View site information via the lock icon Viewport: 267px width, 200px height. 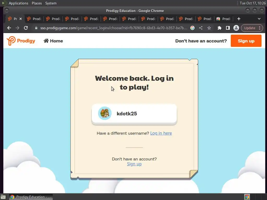coord(36,28)
